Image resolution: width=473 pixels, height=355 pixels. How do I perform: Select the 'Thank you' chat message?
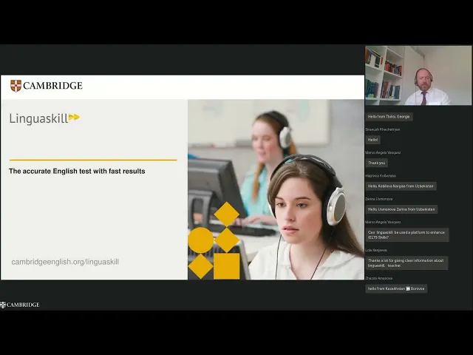coord(376,163)
